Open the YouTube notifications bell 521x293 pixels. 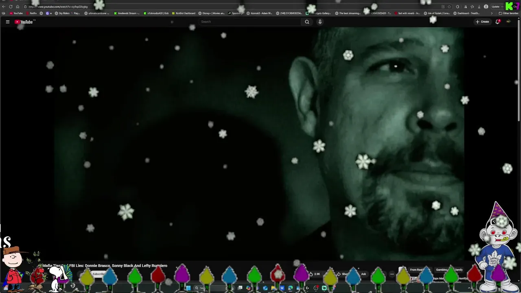497,22
